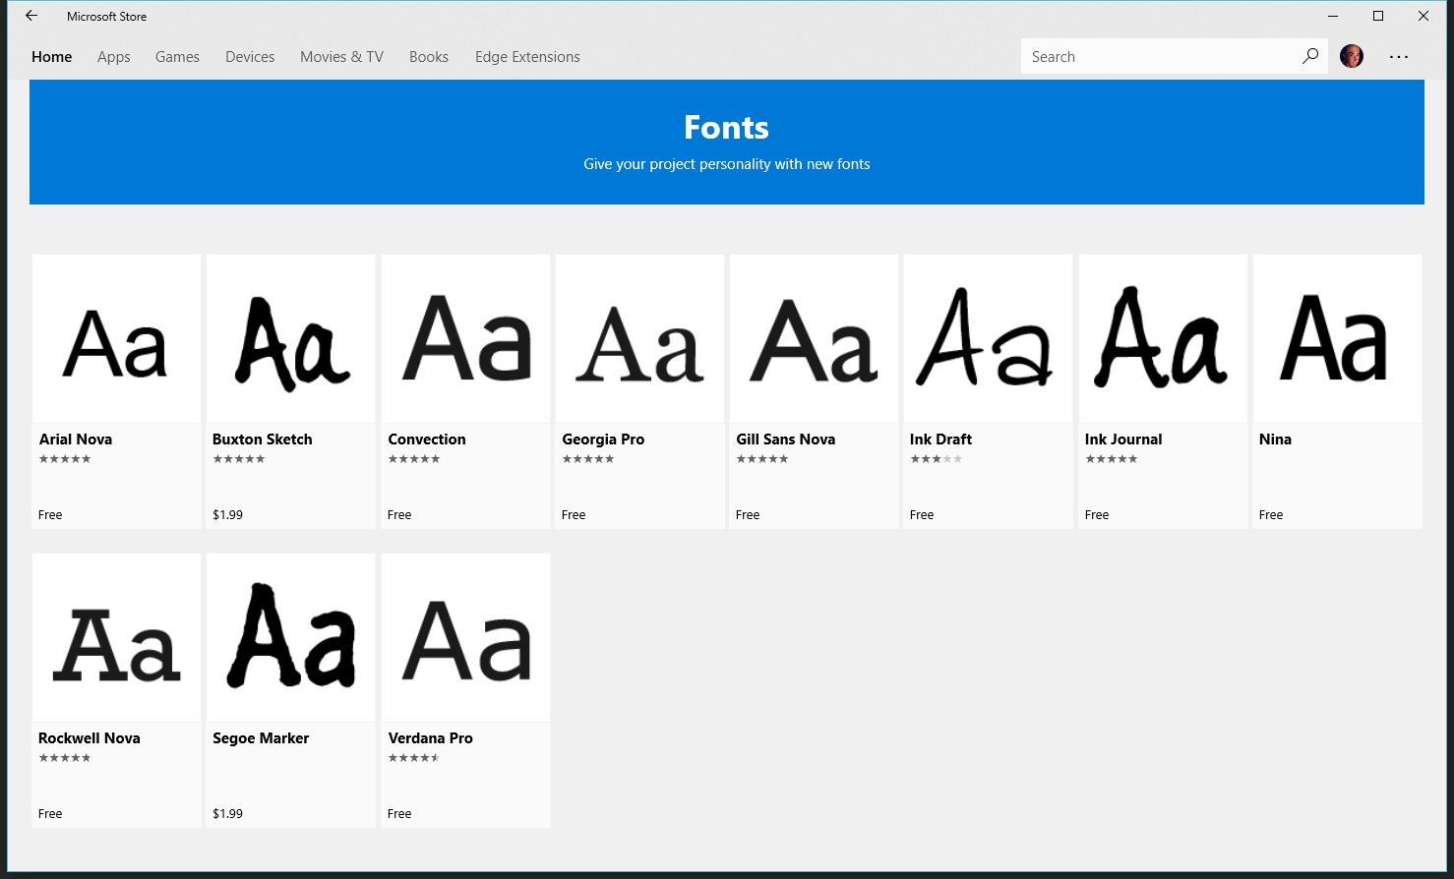Open the Movies & TV tab
This screenshot has width=1454, height=879.
coord(341,57)
